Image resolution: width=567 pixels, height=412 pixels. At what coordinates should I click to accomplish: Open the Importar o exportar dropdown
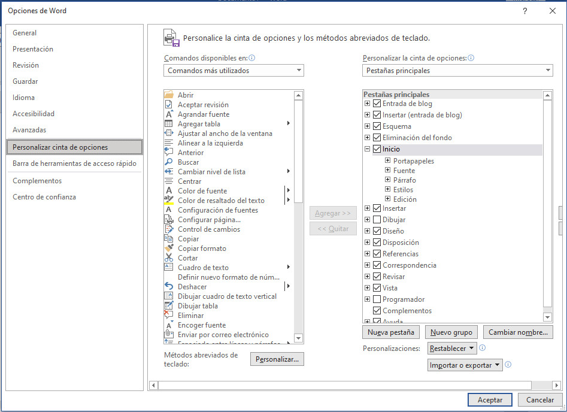tap(465, 365)
